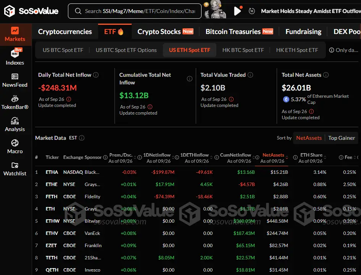Sort table by CumNetInflow column
The image size is (361, 275).
click(235, 155)
